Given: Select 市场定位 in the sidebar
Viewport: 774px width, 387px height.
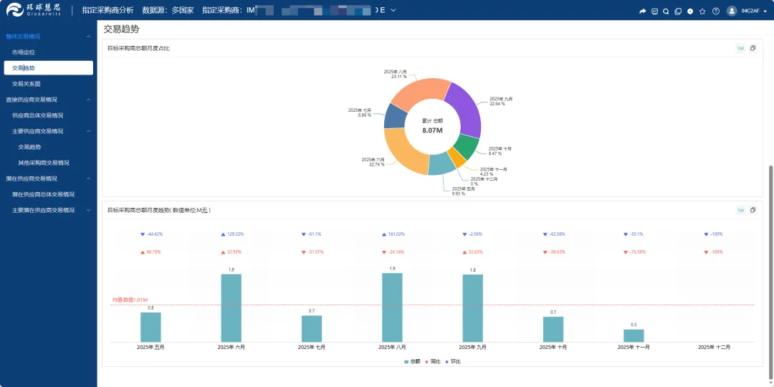Looking at the screenshot, I should [24, 52].
